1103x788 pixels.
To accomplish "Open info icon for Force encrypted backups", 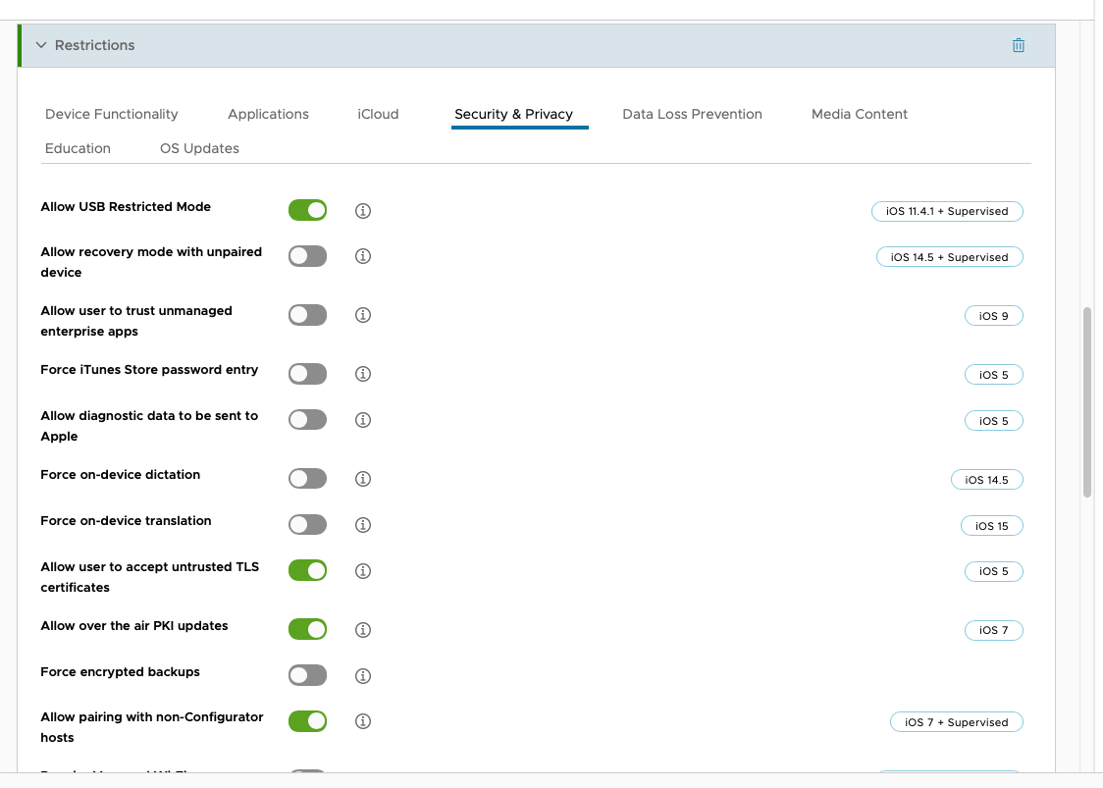I will click(x=363, y=676).
